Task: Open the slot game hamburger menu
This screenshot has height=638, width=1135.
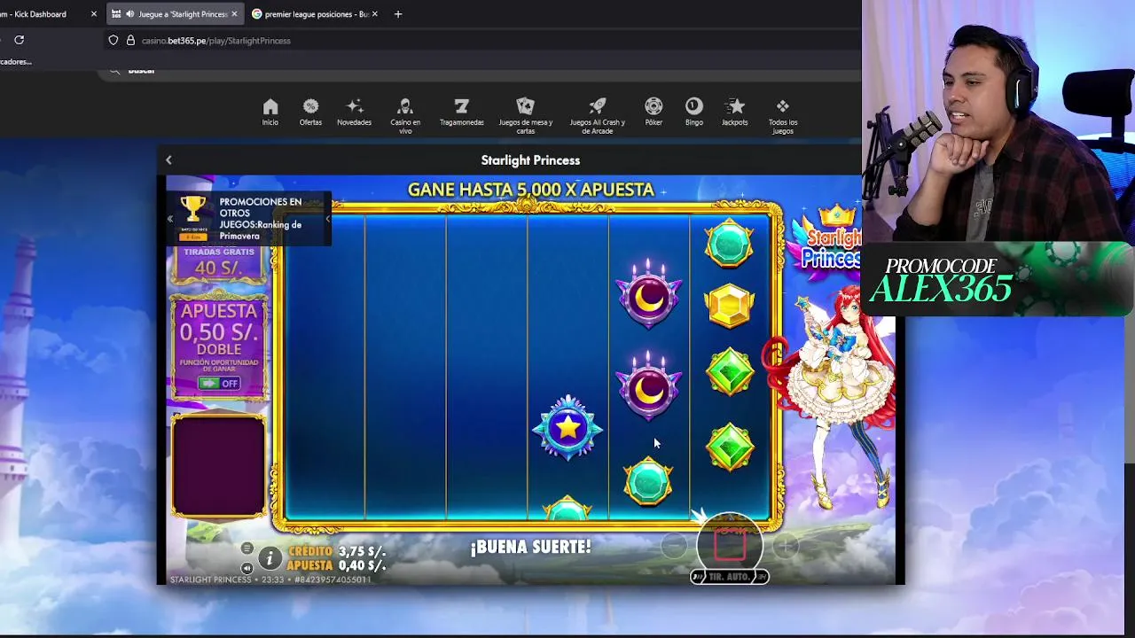Action: (x=247, y=549)
